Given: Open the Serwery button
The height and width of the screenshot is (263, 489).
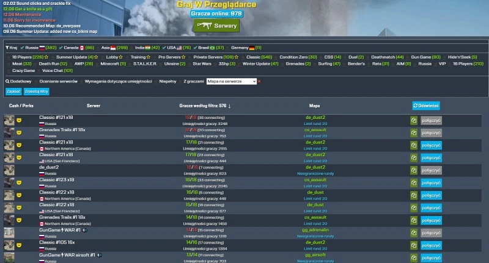Looking at the screenshot, I should tap(216, 26).
